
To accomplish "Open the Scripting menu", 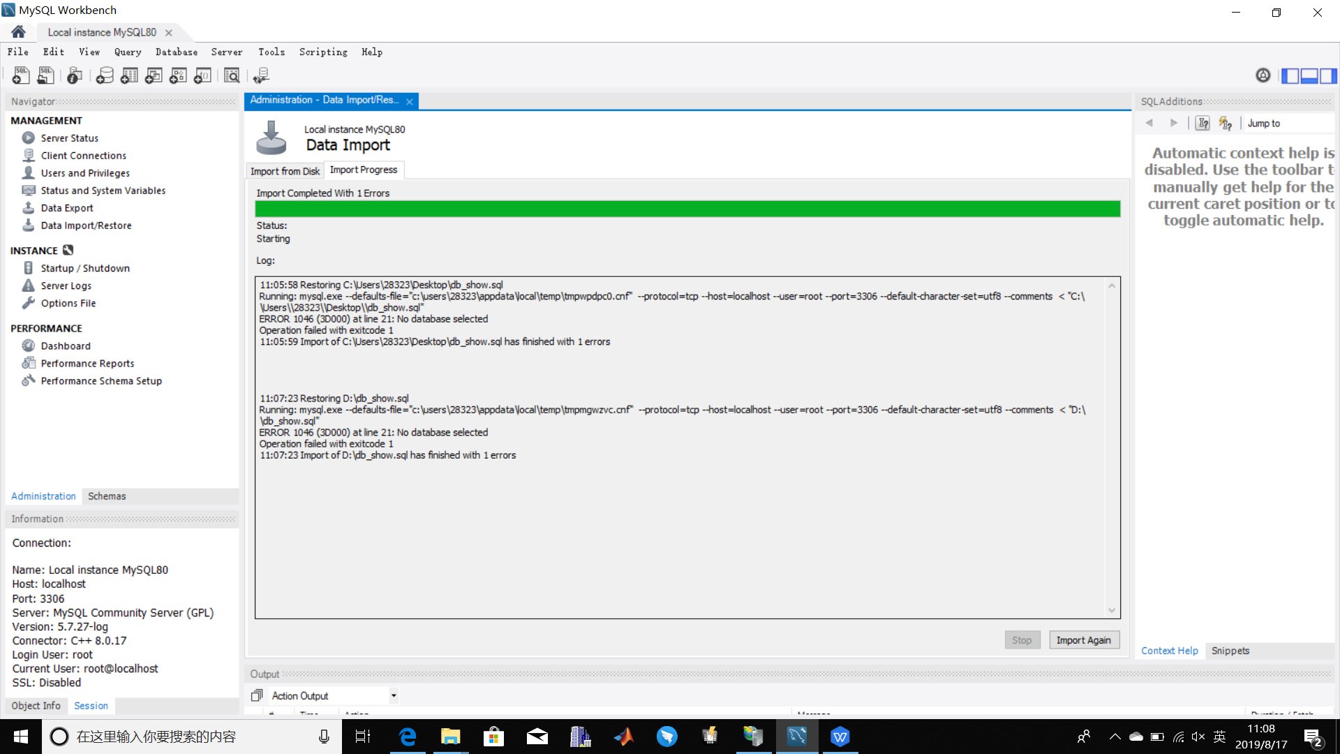I will pyautogui.click(x=323, y=52).
